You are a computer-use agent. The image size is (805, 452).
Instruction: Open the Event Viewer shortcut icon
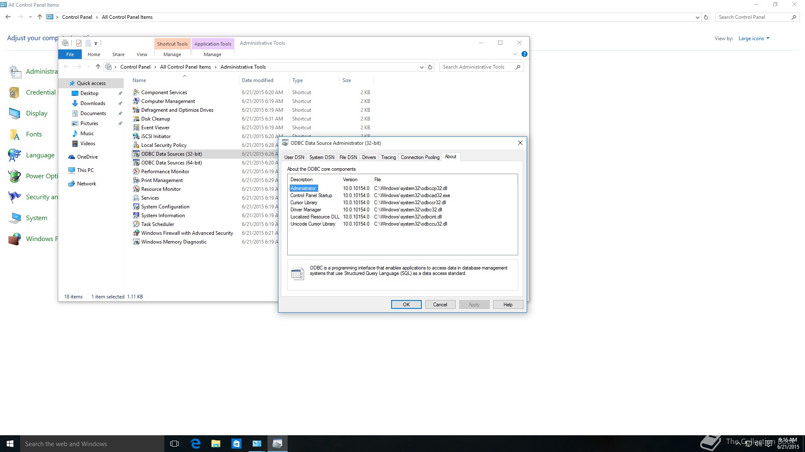tap(136, 128)
